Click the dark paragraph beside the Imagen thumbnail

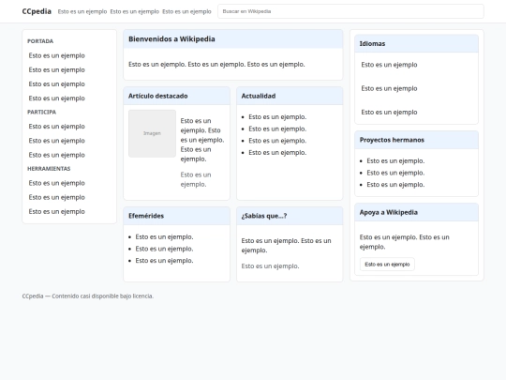(202, 140)
